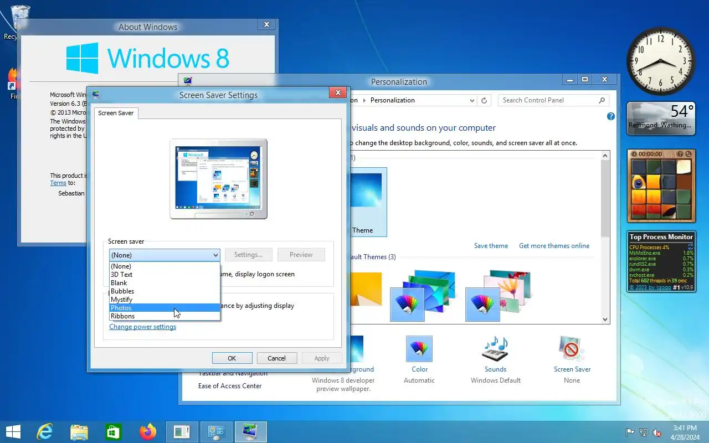709x443 pixels.
Task: Click the Help icon in Personalization
Action: pos(611,116)
